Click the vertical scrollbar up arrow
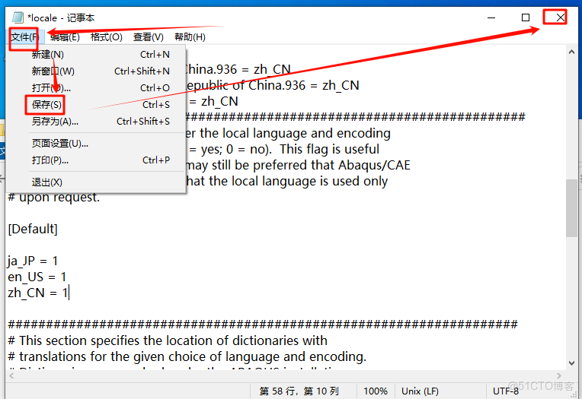Image resolution: width=582 pixels, height=399 pixels. point(571,52)
